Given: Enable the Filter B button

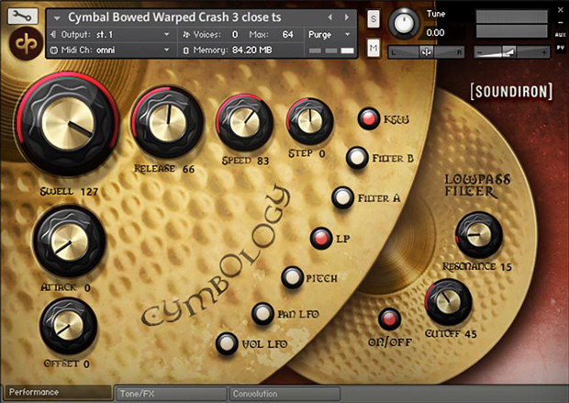Looking at the screenshot, I should pos(357,158).
